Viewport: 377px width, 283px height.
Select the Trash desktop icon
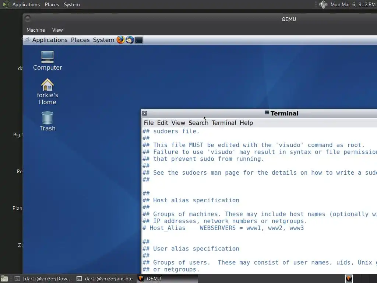click(47, 121)
